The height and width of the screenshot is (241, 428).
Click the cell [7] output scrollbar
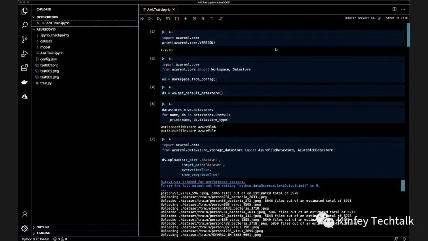click(403, 186)
